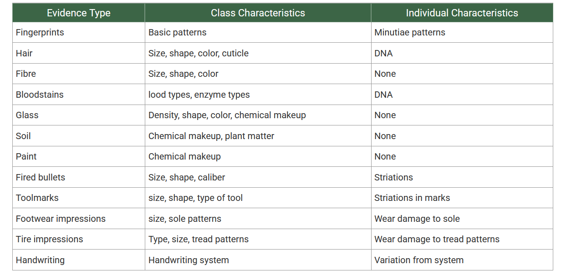Screen dimensions: 561x275
Task: Click the Footwear impressions cell
Action: tap(79, 219)
